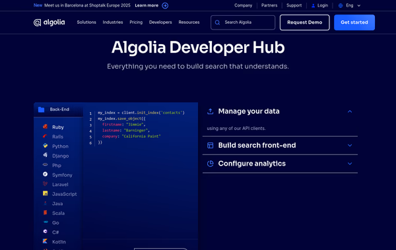The width and height of the screenshot is (396, 250).
Task: Click the Ruby gem icon
Action: click(x=45, y=127)
